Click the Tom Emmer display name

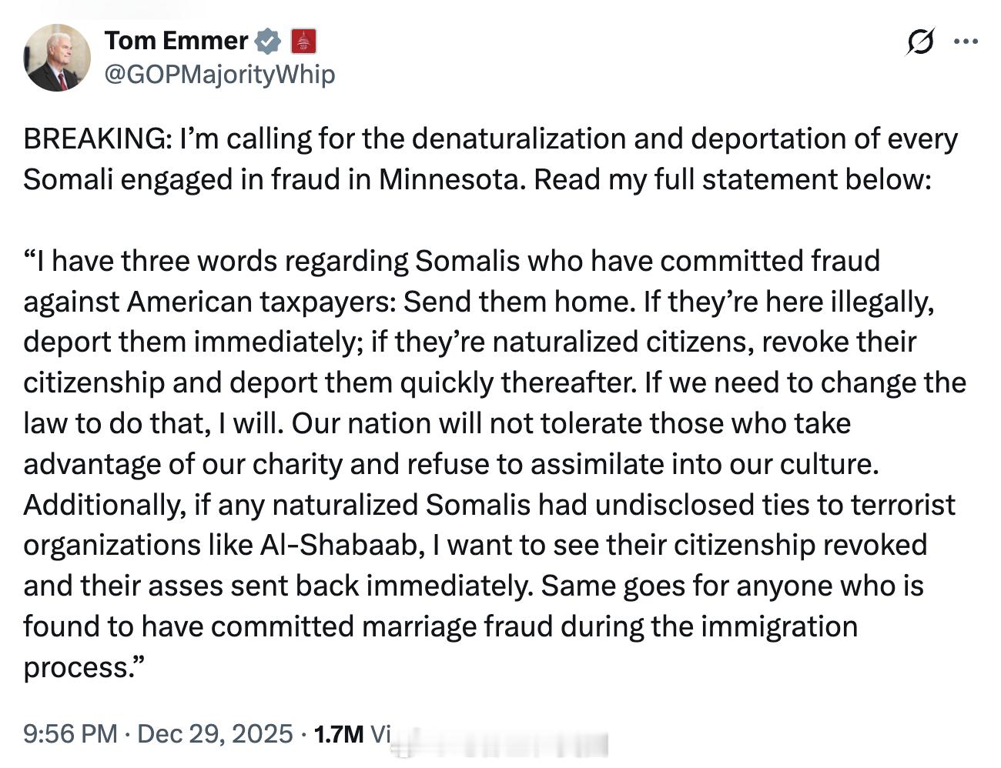click(x=176, y=40)
